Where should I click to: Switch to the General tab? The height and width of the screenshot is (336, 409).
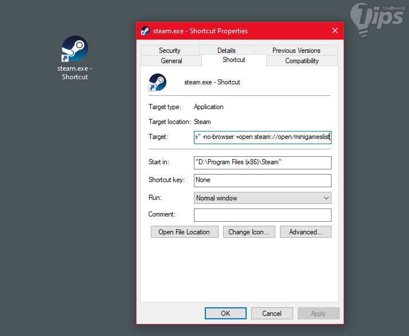point(172,60)
